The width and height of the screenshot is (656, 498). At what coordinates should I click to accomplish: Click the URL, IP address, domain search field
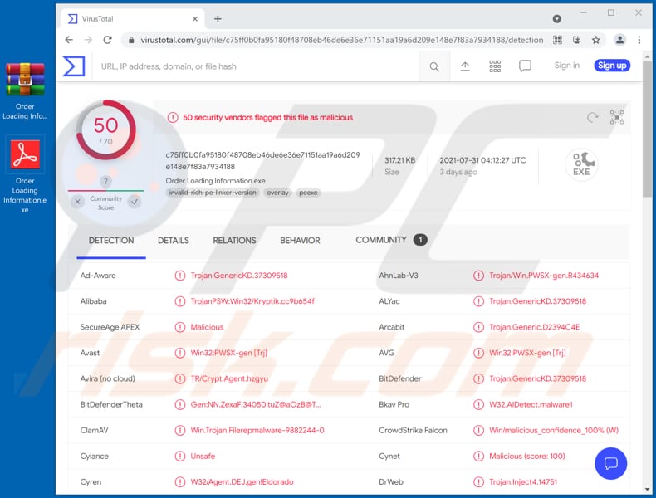pyautogui.click(x=255, y=66)
